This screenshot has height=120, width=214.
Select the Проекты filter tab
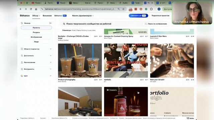coord(36,28)
